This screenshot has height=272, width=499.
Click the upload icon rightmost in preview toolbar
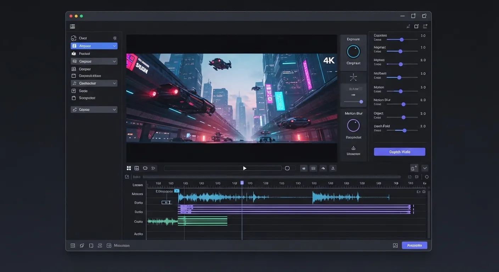click(333, 168)
